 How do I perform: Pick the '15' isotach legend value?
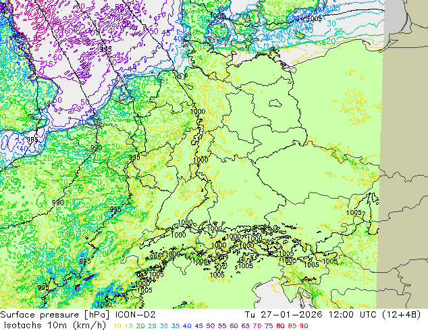point(129,326)
